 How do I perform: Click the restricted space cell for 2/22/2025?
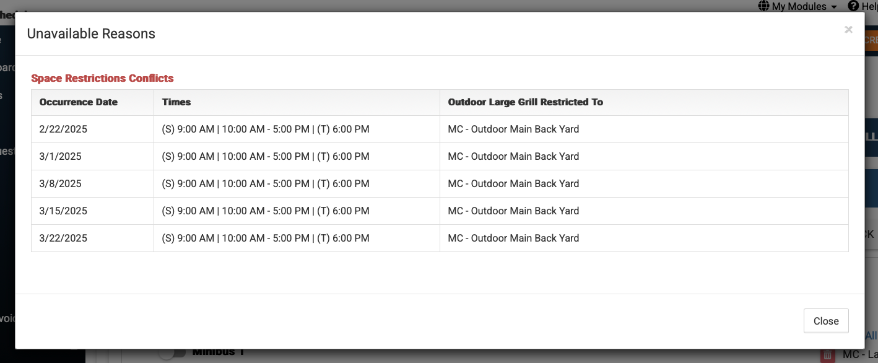pyautogui.click(x=513, y=129)
